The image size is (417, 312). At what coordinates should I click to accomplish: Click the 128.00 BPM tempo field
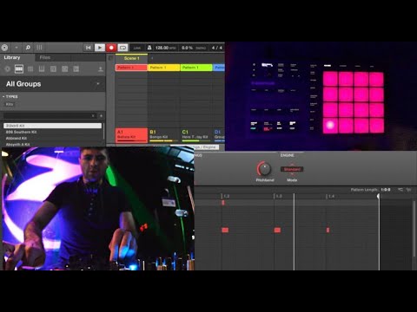tap(166, 48)
